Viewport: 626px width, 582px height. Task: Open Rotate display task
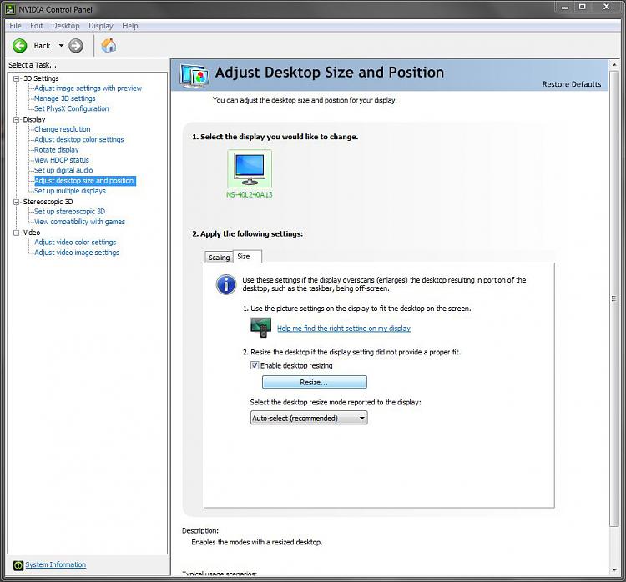pos(56,150)
